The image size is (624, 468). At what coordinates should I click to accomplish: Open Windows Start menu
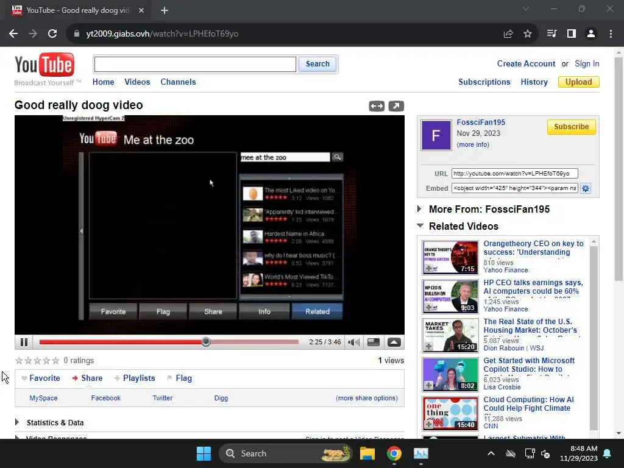[204, 453]
